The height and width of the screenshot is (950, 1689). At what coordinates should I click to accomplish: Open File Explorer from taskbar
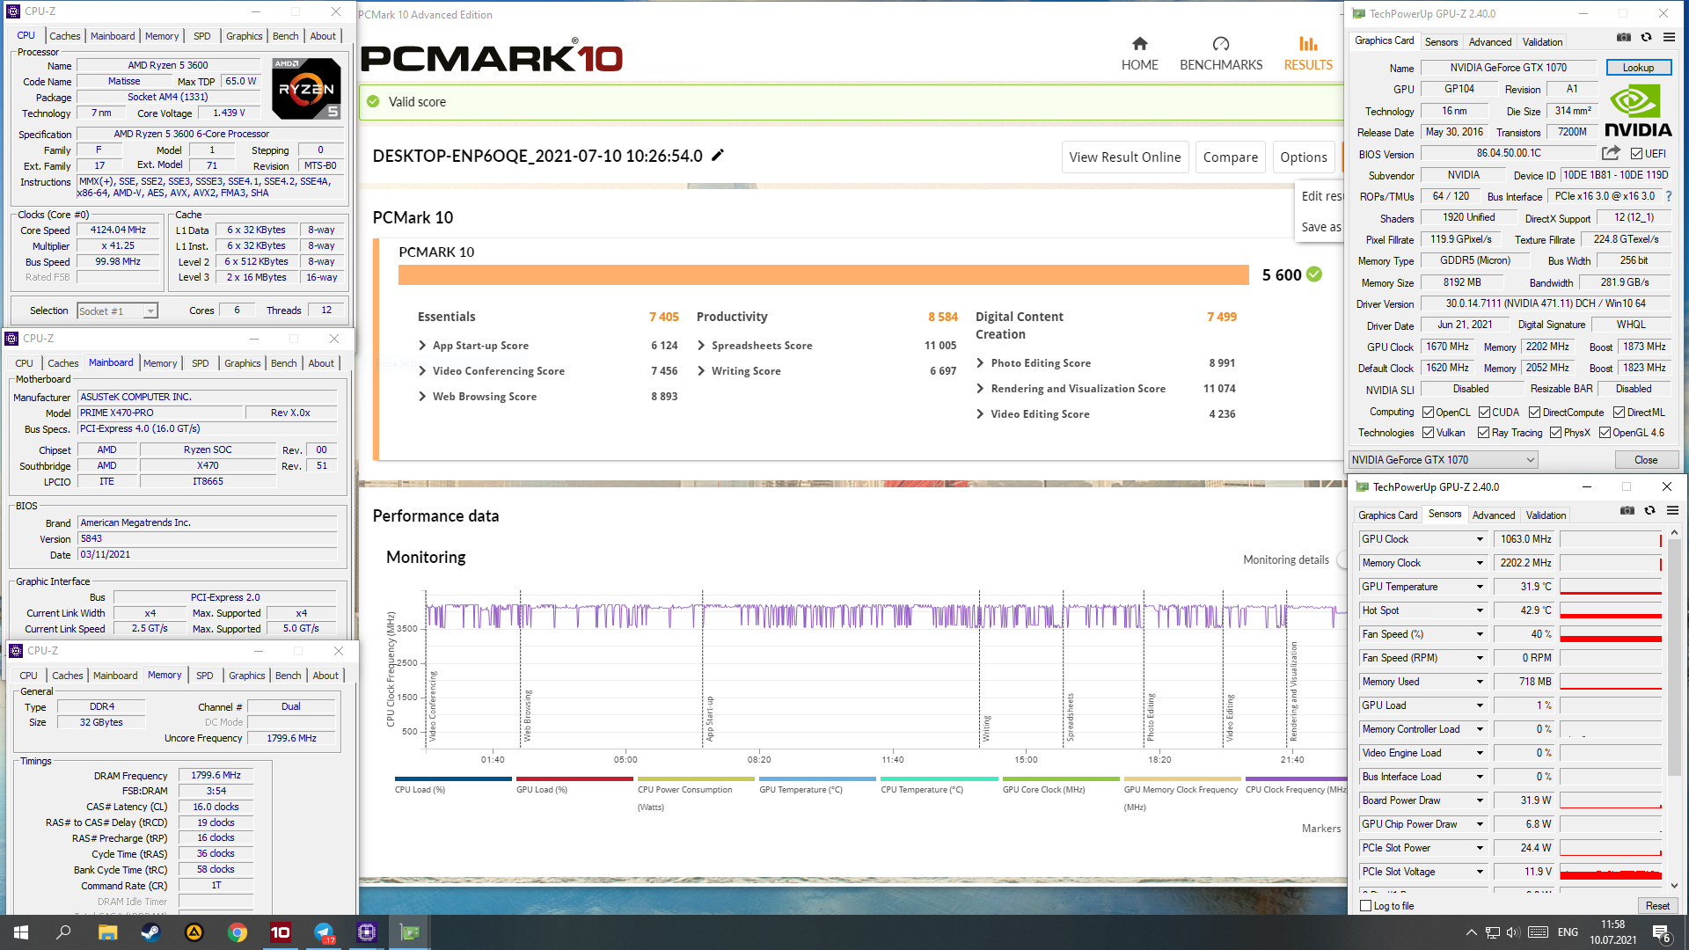[x=107, y=932]
